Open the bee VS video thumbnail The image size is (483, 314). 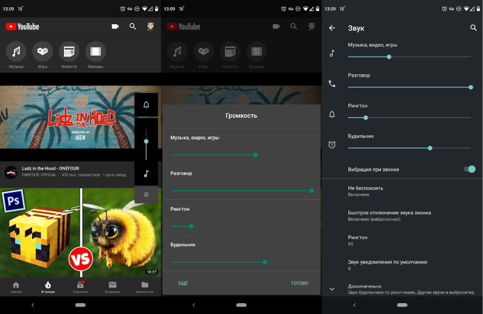[x=80, y=232]
